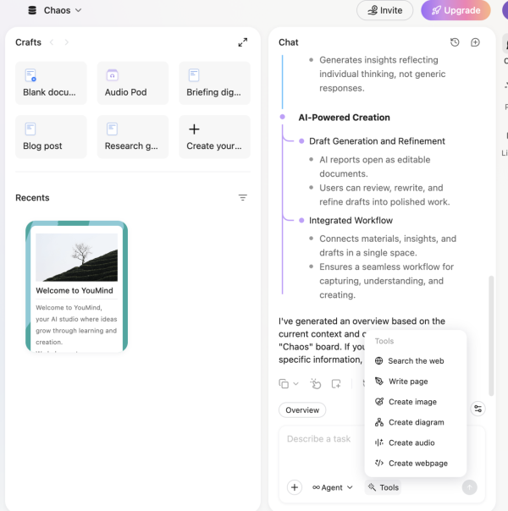This screenshot has width=508, height=511.
Task: Collapse the Draft Generation and Refinement node
Action: tap(300, 141)
